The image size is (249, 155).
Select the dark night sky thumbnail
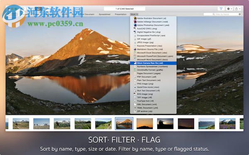point(186,124)
